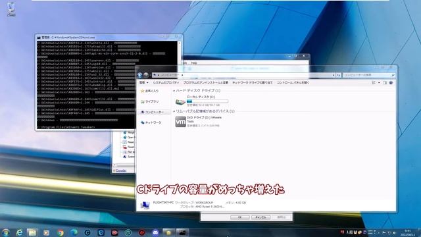Viewport: 421px width, 237px height.
Task: Open Windows Explorer folder taskbar icon
Action: (32, 232)
